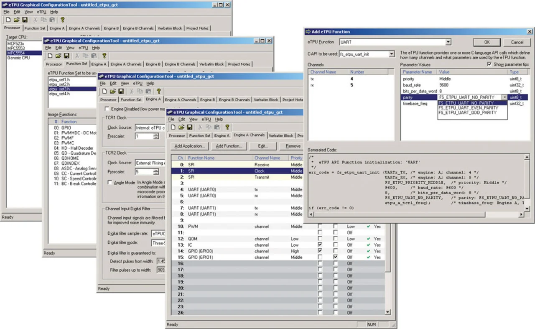Click TCR1 Prescaler spinner up arrow

(156, 135)
